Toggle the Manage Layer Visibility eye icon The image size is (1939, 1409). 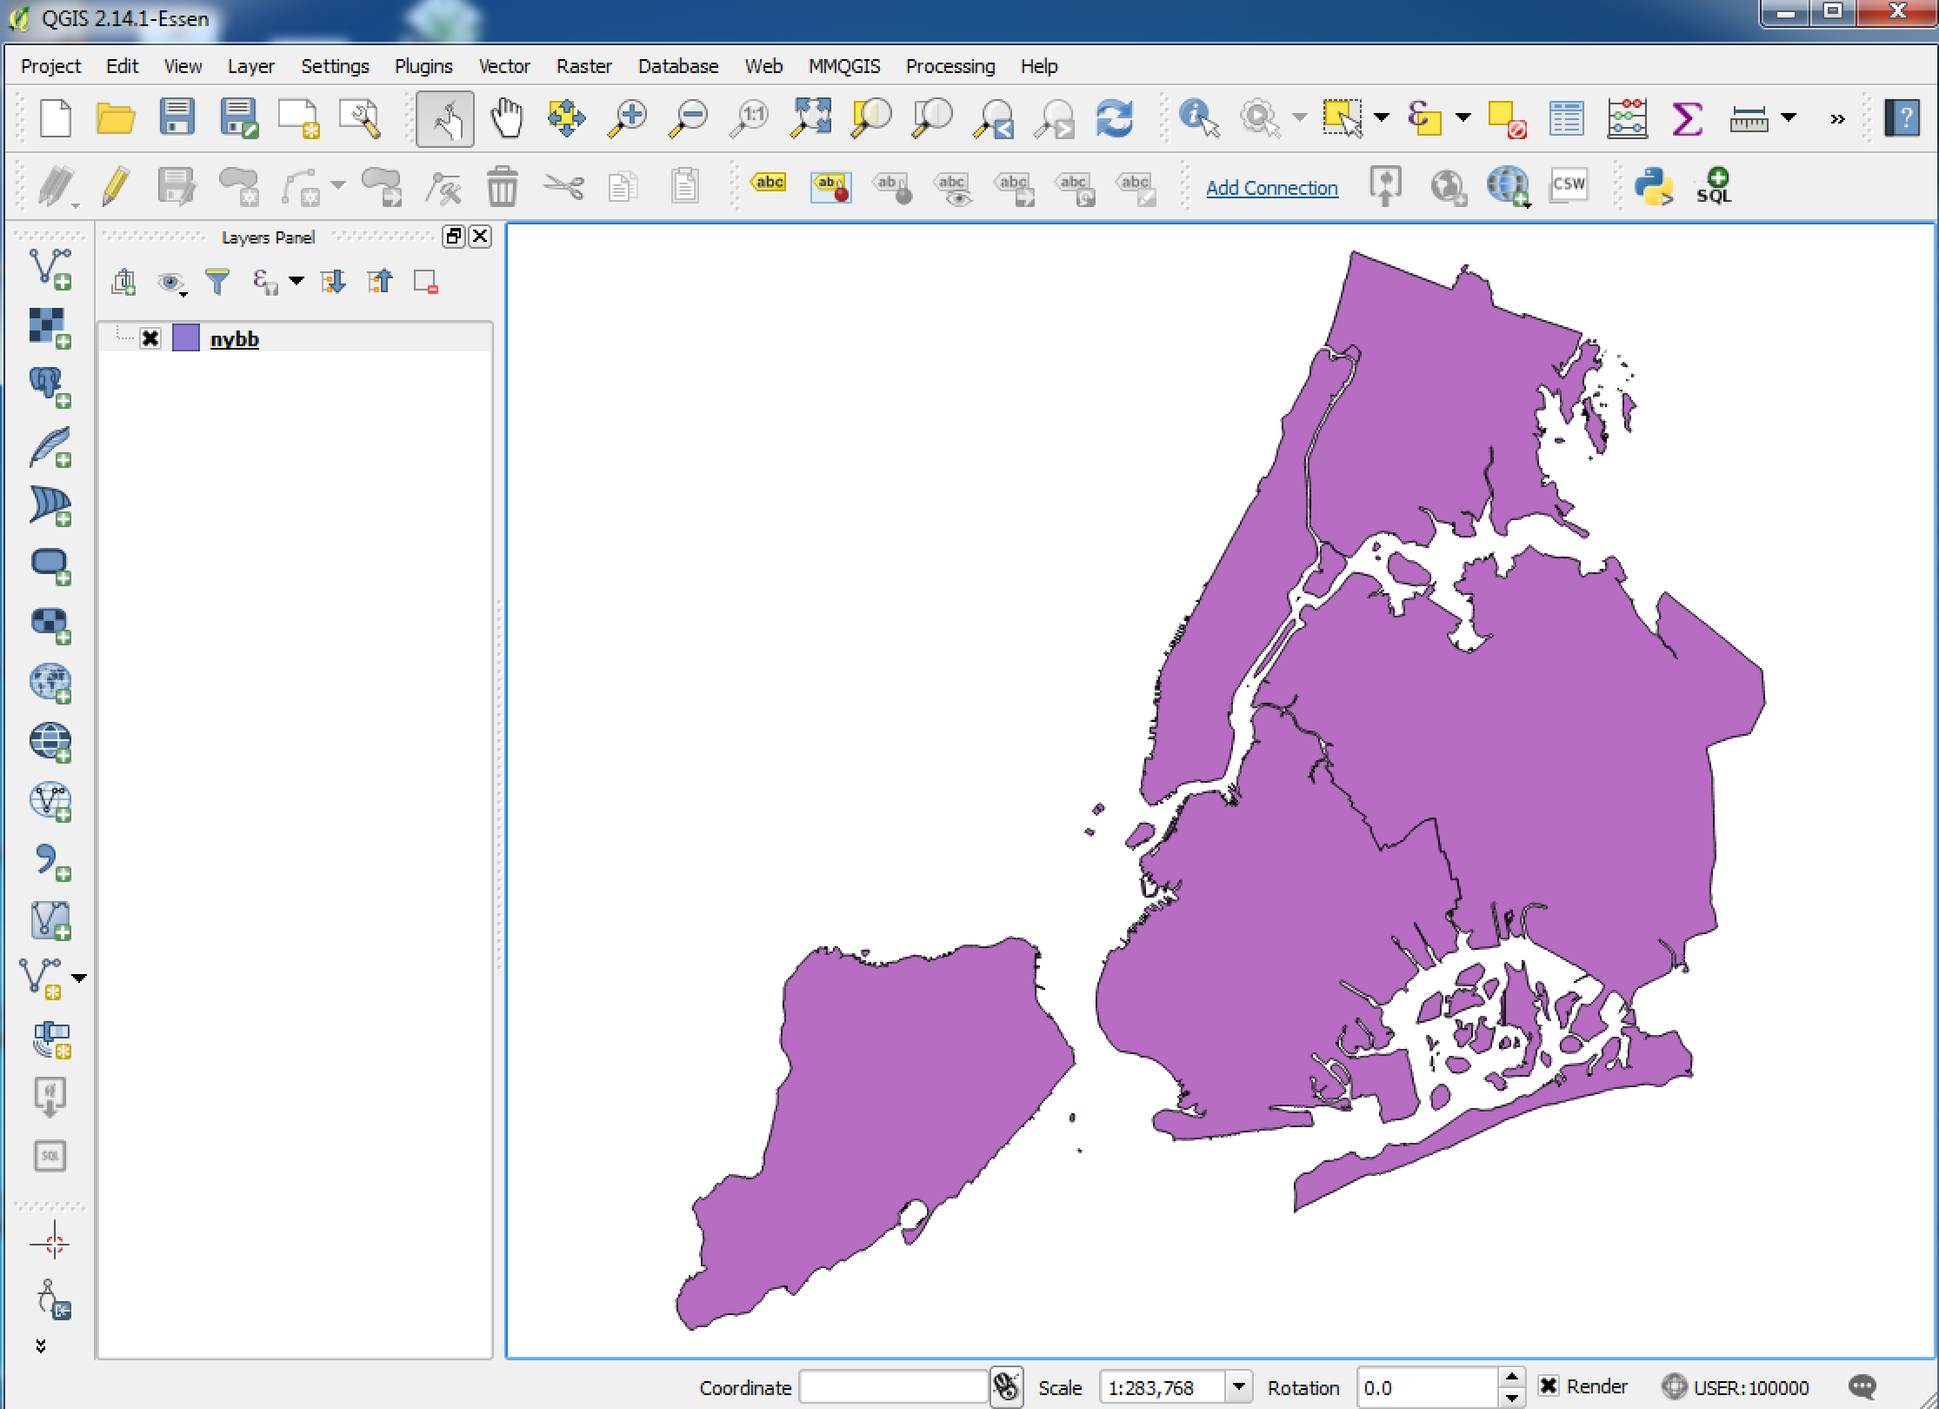170,283
